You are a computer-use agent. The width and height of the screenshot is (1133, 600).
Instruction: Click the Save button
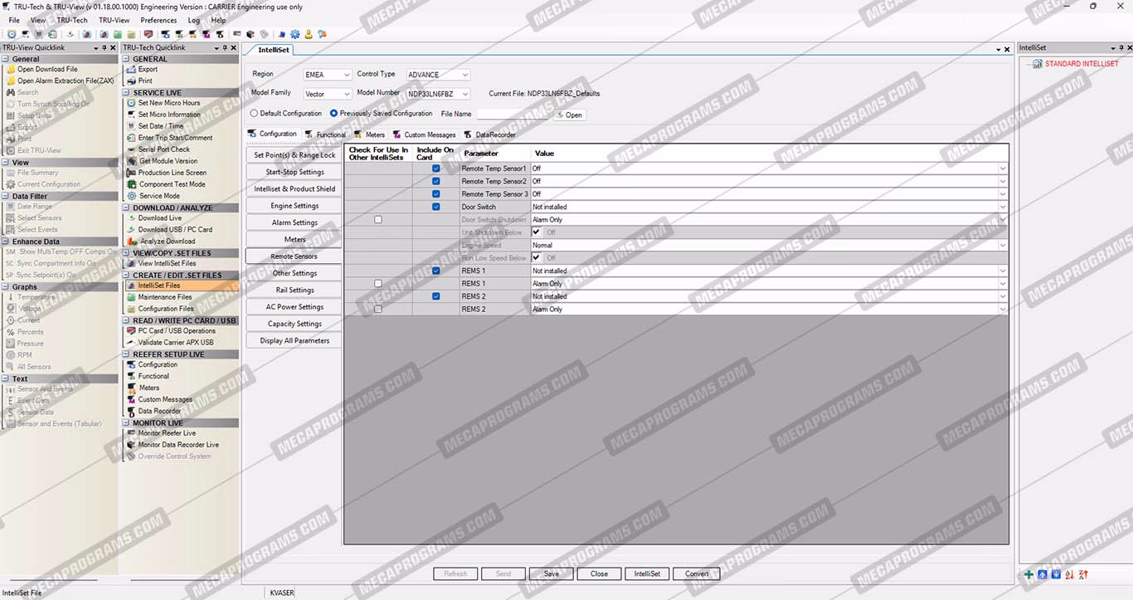click(x=551, y=573)
